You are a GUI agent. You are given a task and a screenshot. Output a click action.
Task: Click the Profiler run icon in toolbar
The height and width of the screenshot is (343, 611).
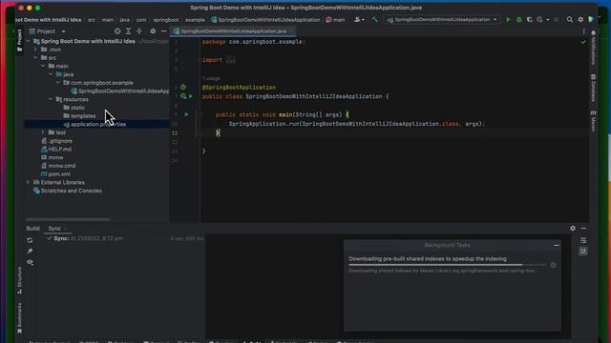539,19
